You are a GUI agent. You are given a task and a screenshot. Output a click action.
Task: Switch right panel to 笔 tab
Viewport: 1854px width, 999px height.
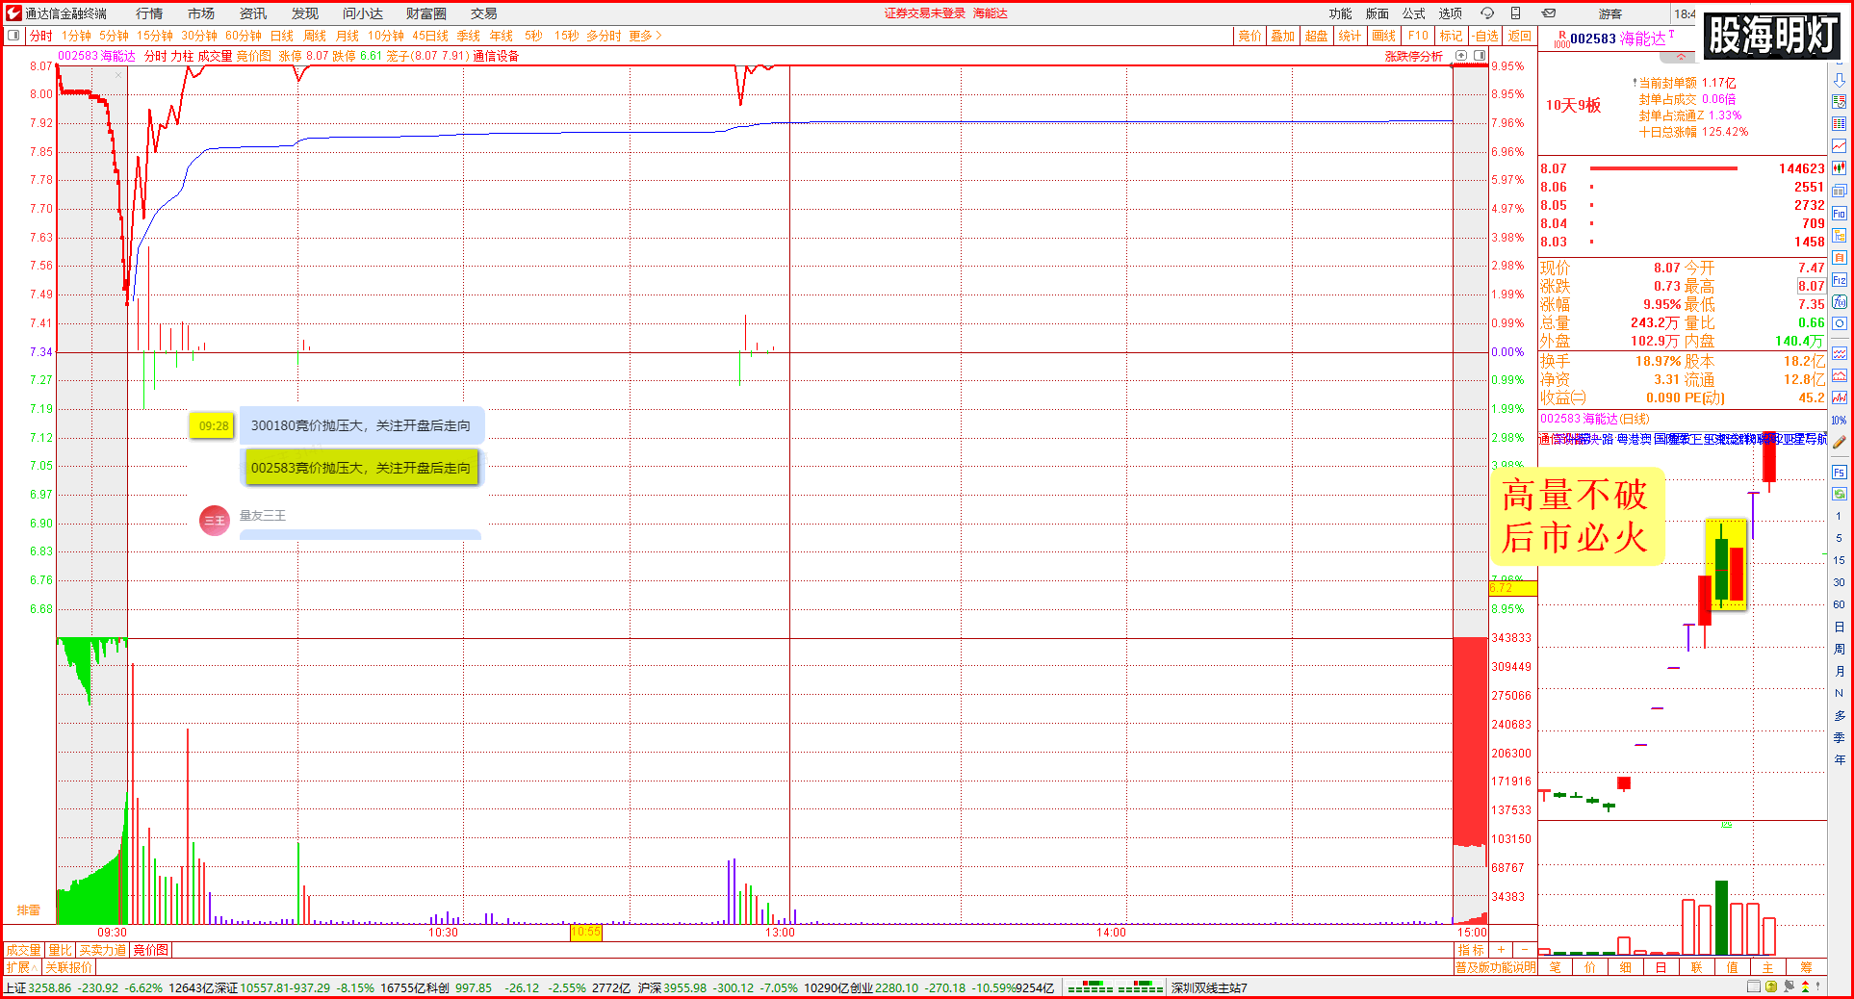click(1555, 967)
